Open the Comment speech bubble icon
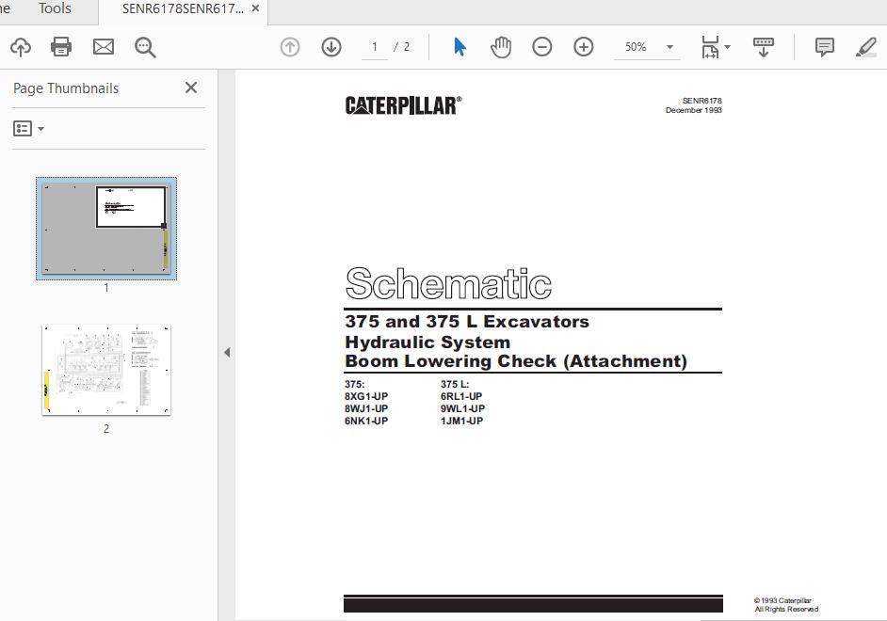The height and width of the screenshot is (621, 887). point(824,46)
